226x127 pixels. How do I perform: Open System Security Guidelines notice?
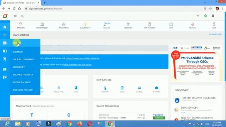199,98
